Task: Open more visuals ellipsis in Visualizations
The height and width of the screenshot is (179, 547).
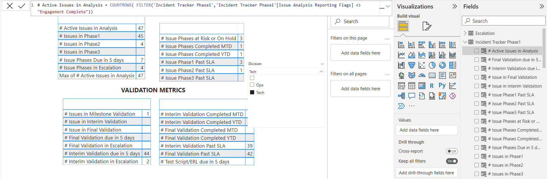Action: click(x=412, y=106)
